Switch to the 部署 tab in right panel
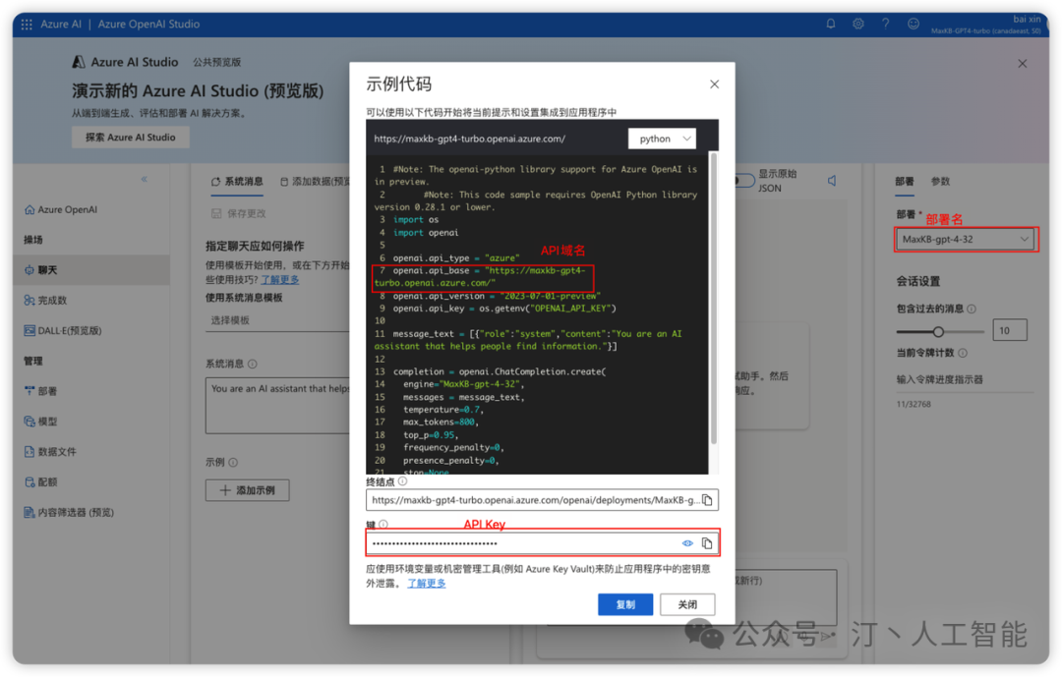Screen dimensions: 1062x677 (x=905, y=182)
